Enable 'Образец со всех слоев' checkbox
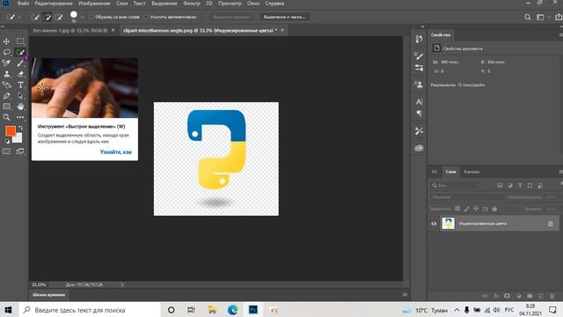The width and height of the screenshot is (563, 317). (91, 17)
